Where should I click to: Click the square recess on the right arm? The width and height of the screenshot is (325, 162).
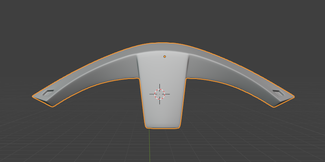pyautogui.click(x=278, y=93)
